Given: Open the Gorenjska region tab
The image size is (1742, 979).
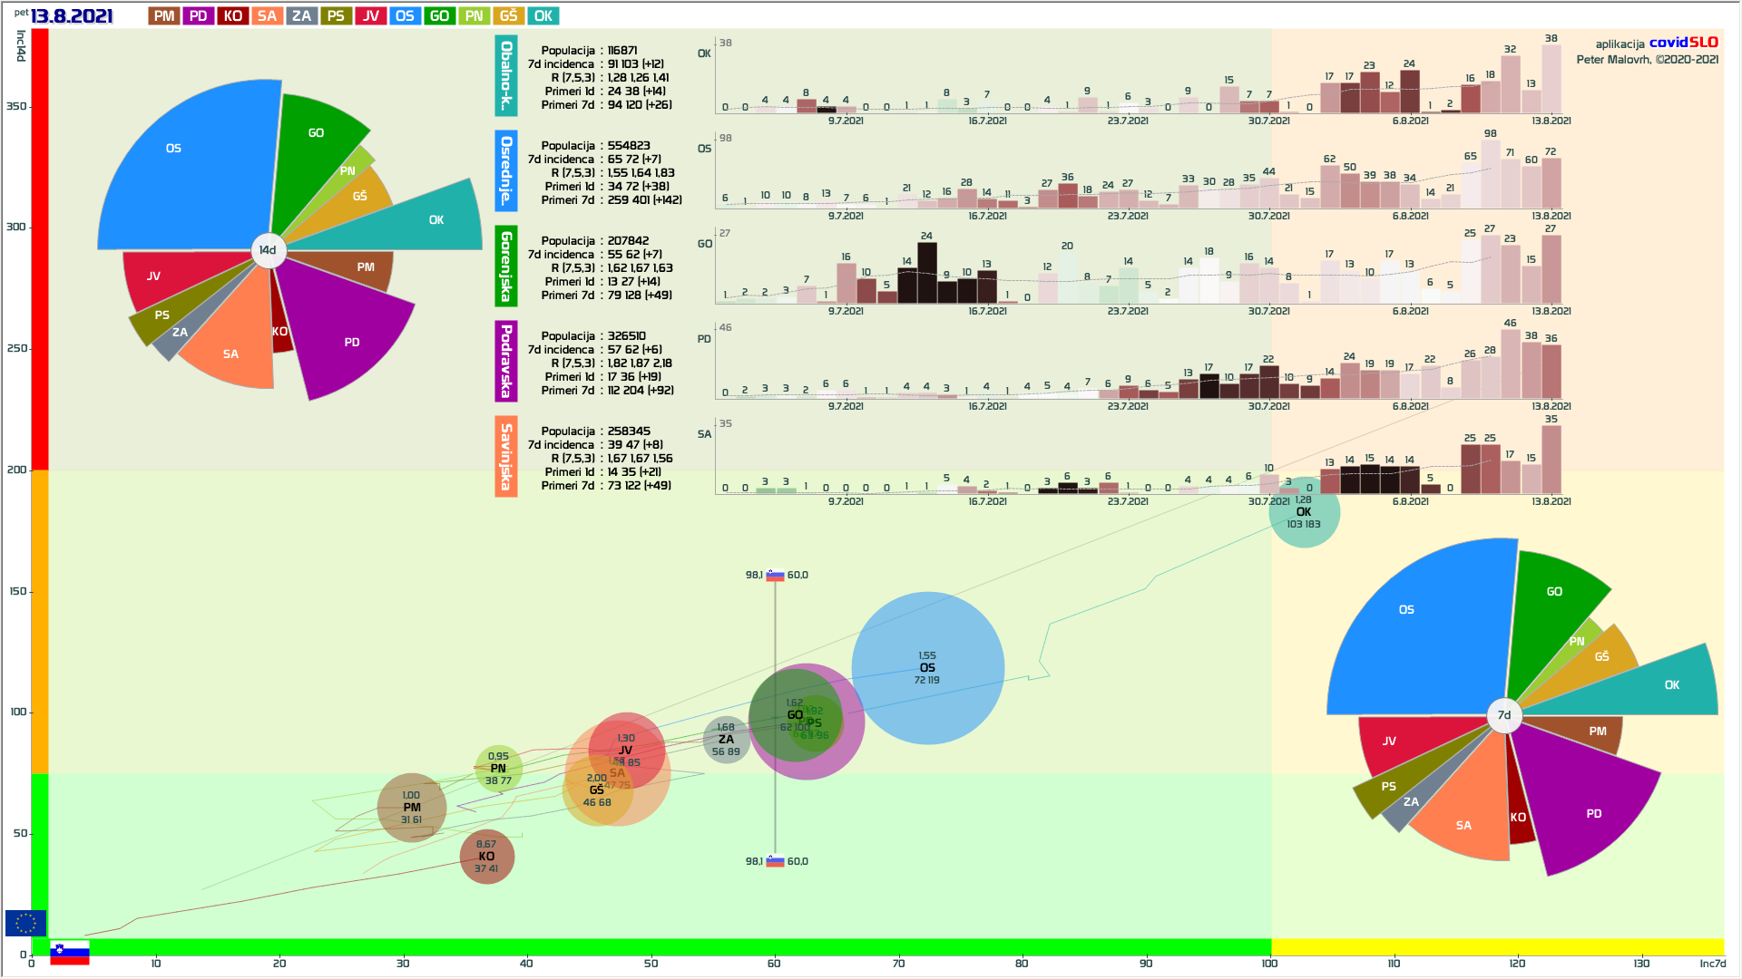Looking at the screenshot, I should point(506,266).
